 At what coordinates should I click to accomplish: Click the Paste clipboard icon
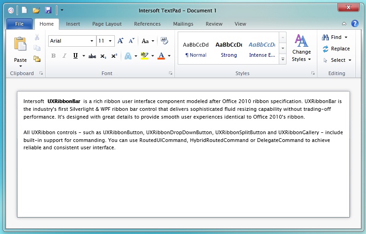(20, 44)
